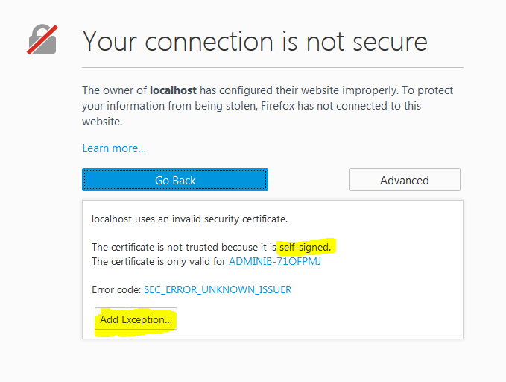Open the Advanced details button
506x382 pixels.
(x=405, y=180)
